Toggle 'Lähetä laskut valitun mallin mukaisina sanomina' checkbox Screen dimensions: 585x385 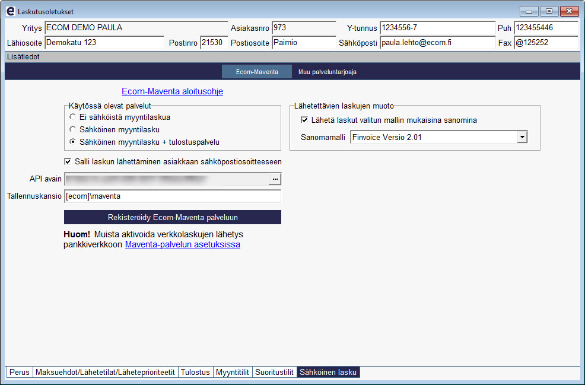pos(304,120)
